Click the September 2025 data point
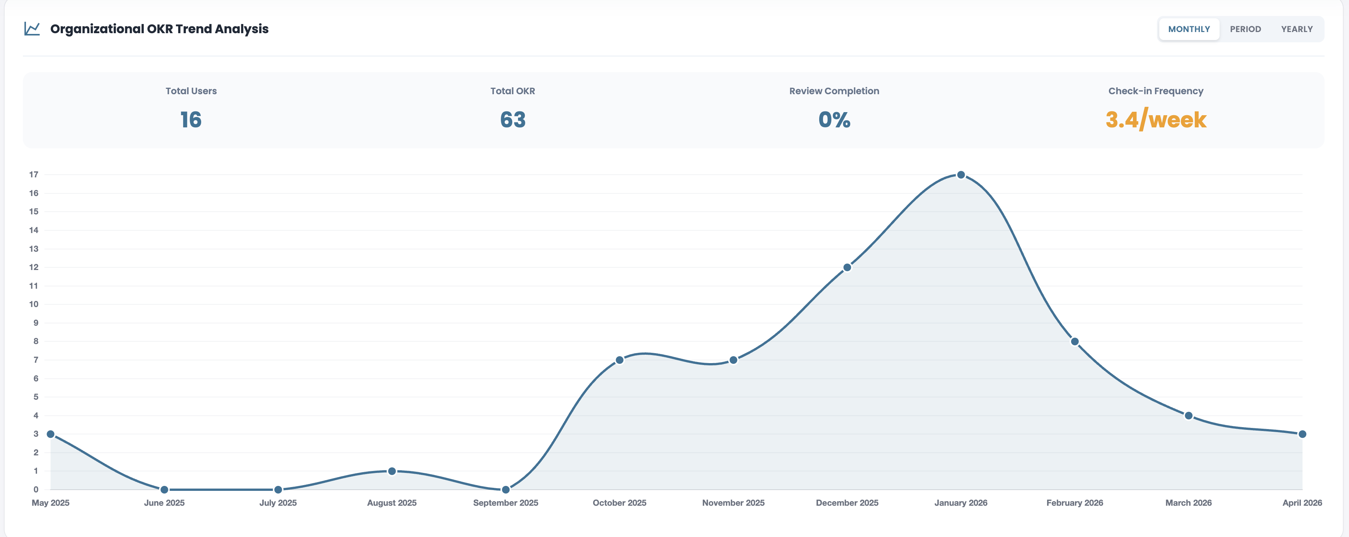Screen dimensions: 1349x537 (505, 489)
